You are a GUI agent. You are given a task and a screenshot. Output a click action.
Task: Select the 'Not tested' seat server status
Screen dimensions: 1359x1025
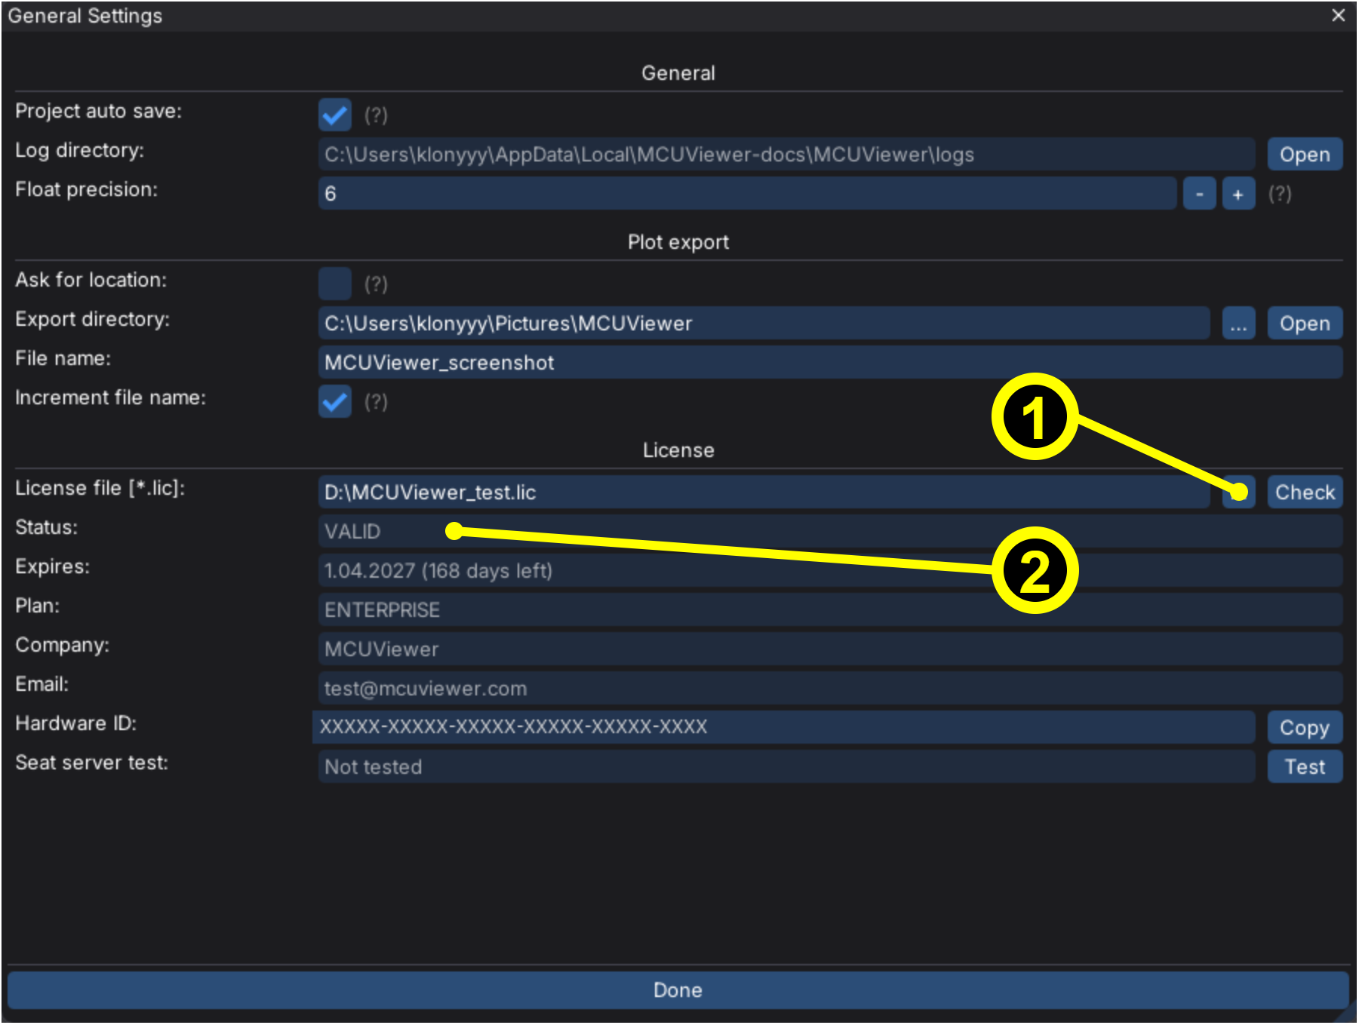373,767
